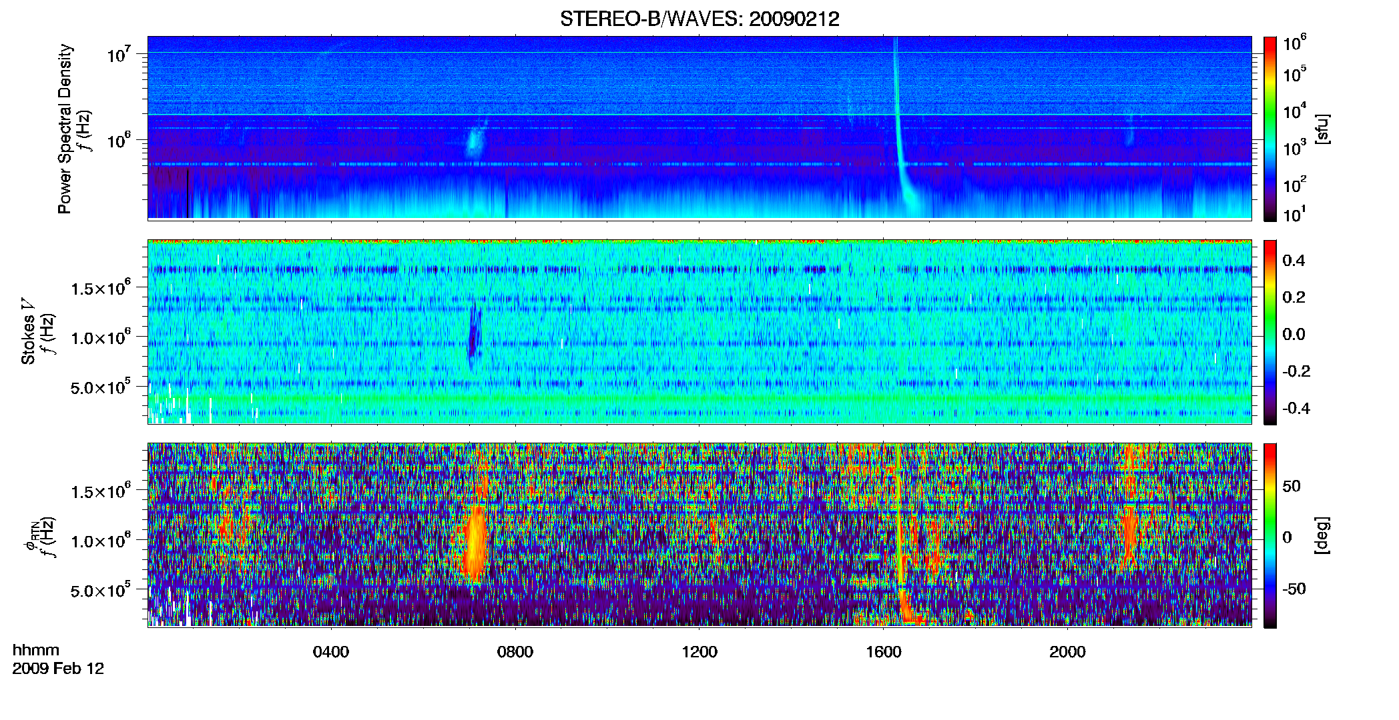Click the hhmm axis unit label
Viewport: 1399px width, 720px height.
click(36, 650)
